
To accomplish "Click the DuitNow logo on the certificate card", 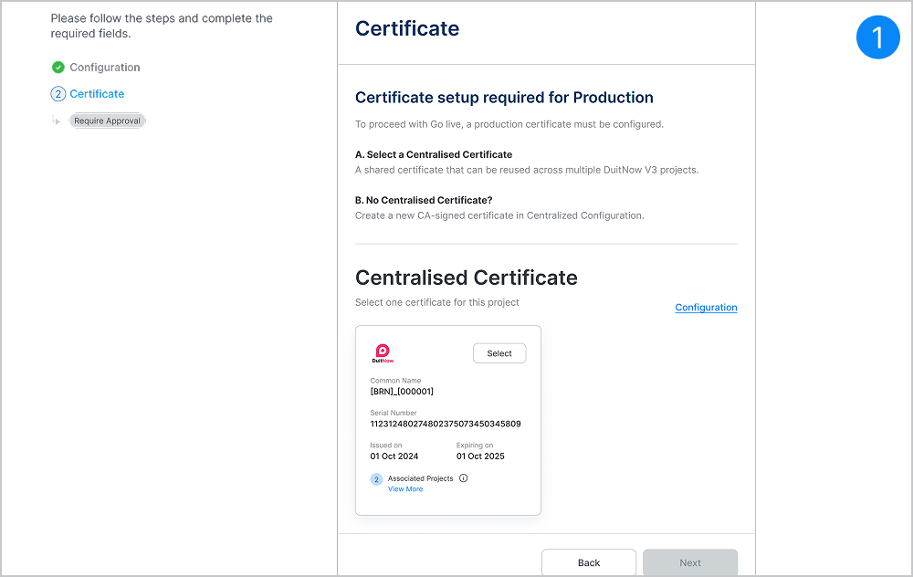I will tap(383, 353).
